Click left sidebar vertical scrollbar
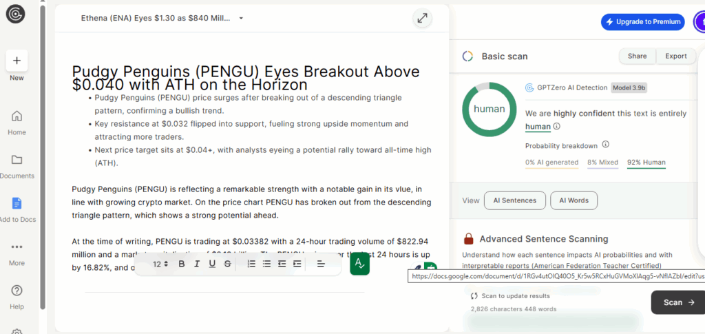Screen dimensions: 705x334 tap(42, 157)
